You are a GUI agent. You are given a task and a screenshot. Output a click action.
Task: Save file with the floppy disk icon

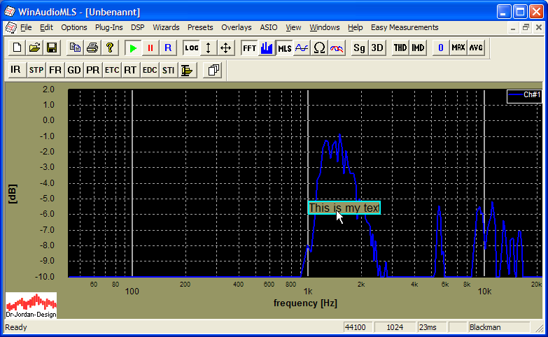point(52,48)
